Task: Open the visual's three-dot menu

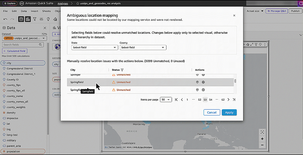Action: (265, 44)
